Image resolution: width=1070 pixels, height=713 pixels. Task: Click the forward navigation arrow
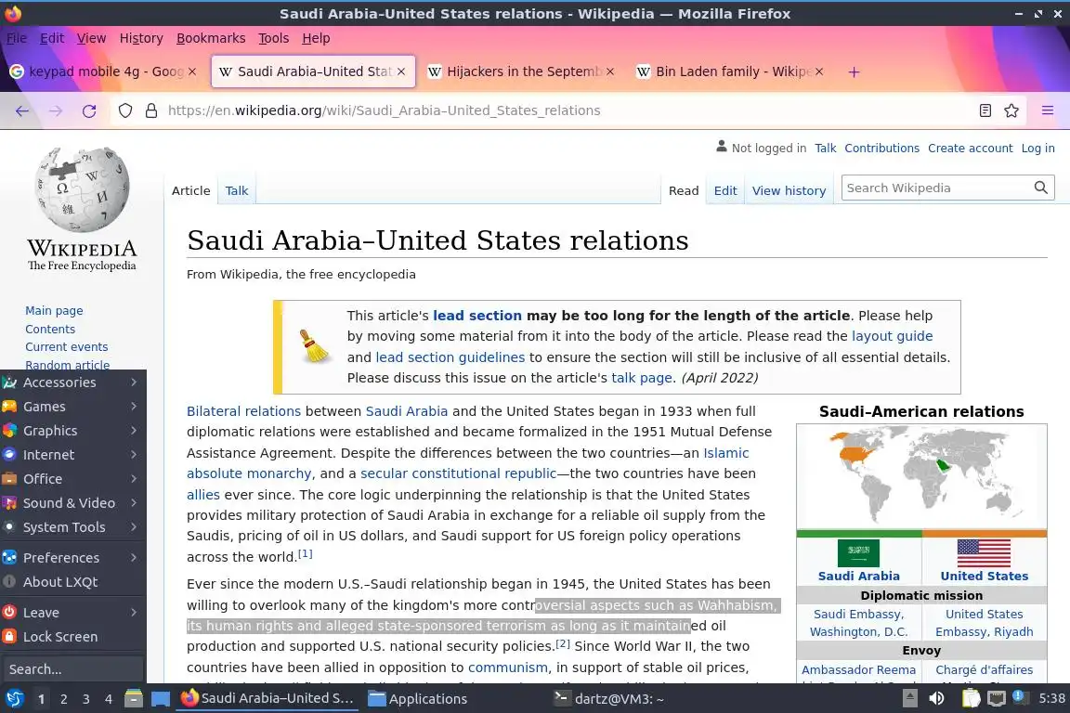pyautogui.click(x=56, y=110)
